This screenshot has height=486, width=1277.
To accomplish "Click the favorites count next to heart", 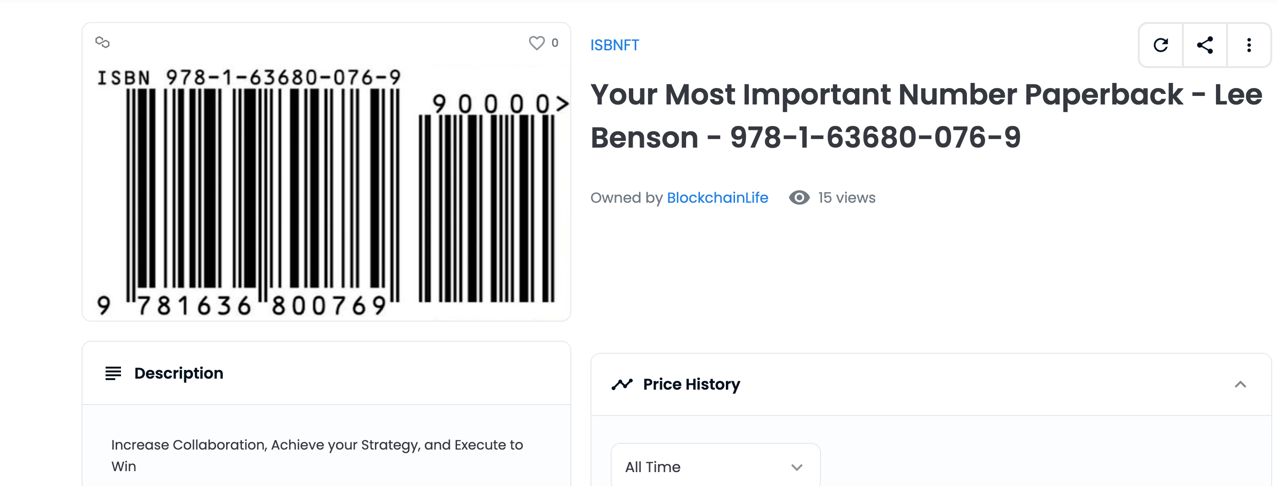I will pos(554,43).
